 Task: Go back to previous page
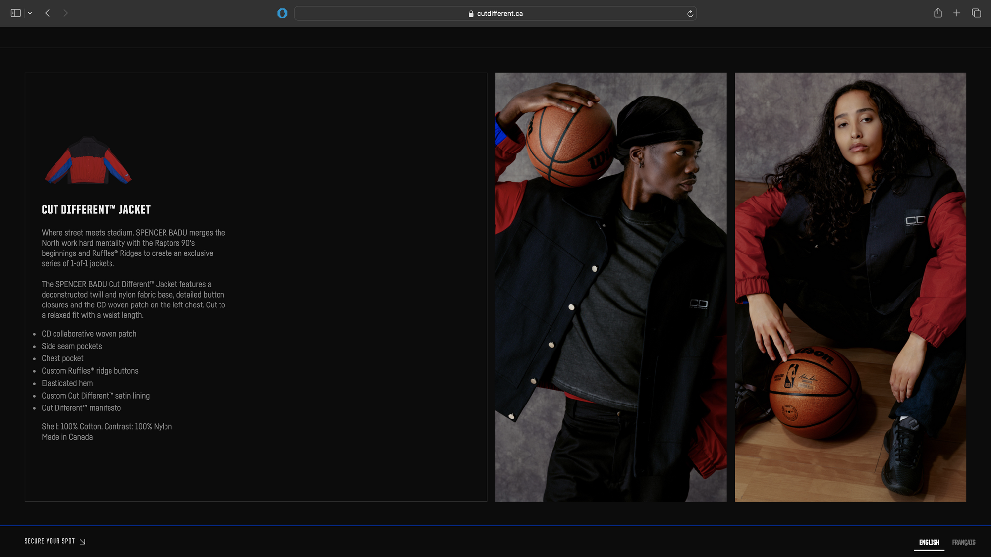pyautogui.click(x=48, y=13)
